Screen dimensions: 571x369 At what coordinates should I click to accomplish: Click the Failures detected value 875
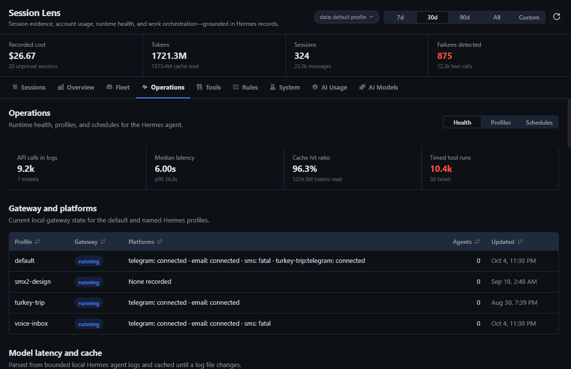(444, 56)
